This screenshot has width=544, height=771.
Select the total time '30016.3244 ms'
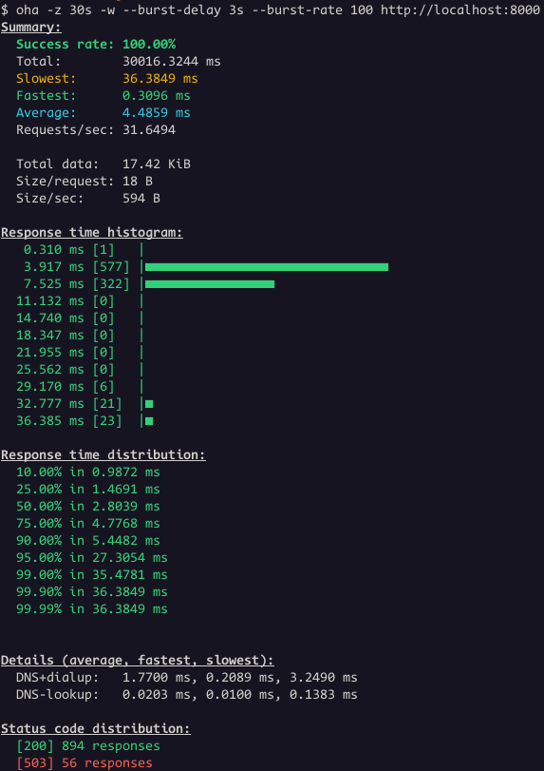point(171,62)
